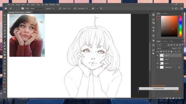Select the Move tool
186x104 pixels.
tap(5, 15)
